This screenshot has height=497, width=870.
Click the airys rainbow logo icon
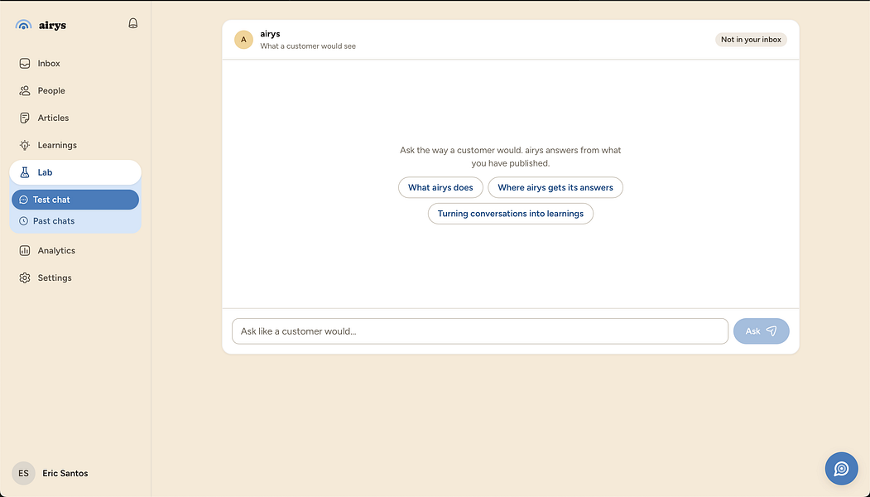[x=23, y=25]
